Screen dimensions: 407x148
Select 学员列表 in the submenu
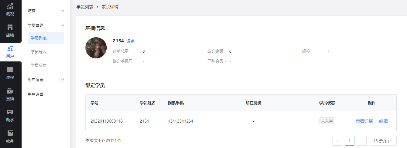point(46,38)
